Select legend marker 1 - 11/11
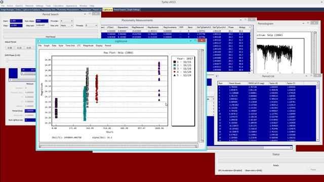 pos(175,62)
